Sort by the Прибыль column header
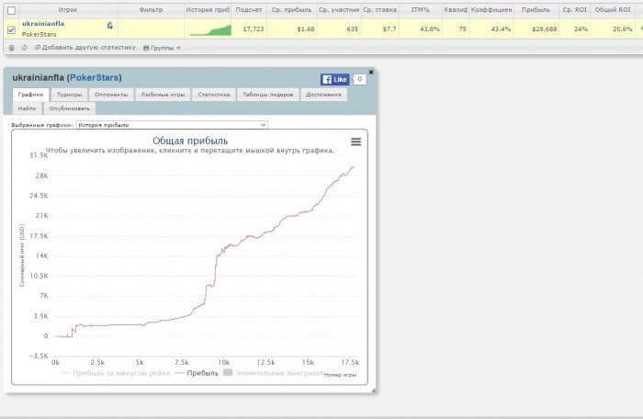The height and width of the screenshot is (419, 643). (x=536, y=10)
